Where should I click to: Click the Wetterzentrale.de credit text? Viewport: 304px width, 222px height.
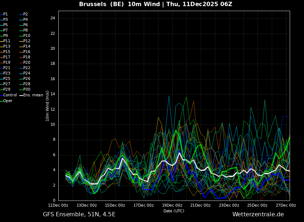pyautogui.click(x=258, y=214)
